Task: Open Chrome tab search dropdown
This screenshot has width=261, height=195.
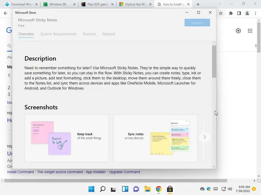Action: click(220, 4)
